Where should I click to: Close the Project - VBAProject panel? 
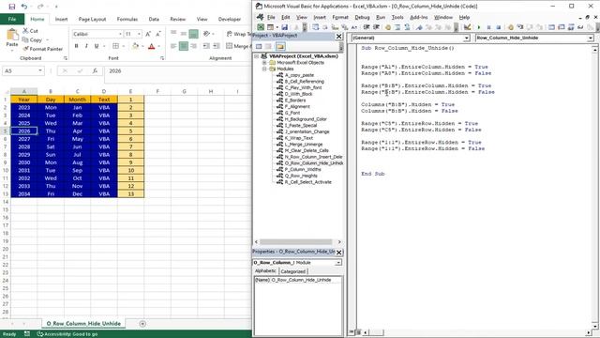[x=338, y=36]
